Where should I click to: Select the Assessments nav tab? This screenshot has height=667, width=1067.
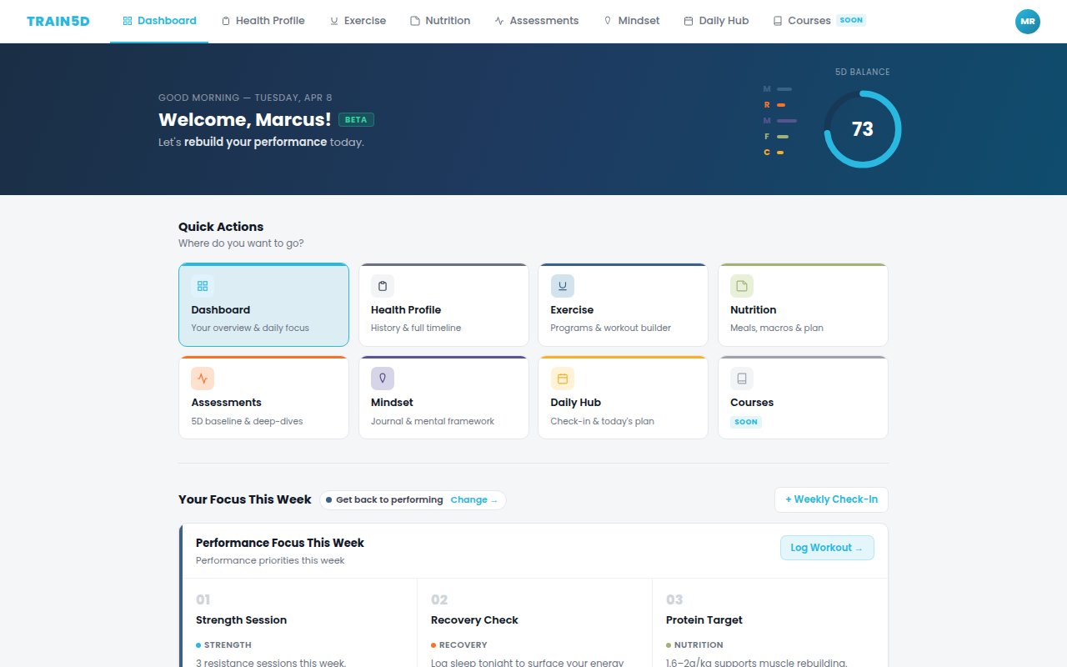pyautogui.click(x=536, y=21)
